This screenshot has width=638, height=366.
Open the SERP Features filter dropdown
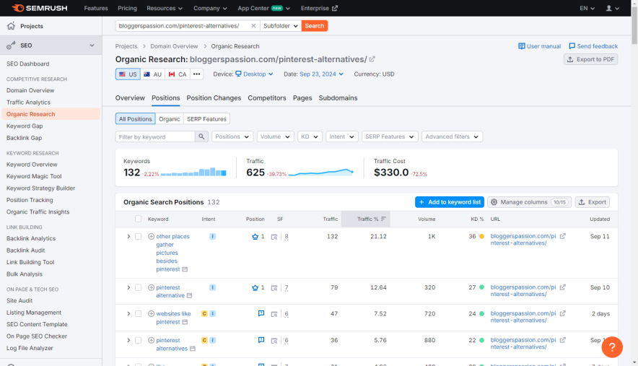[390, 136]
